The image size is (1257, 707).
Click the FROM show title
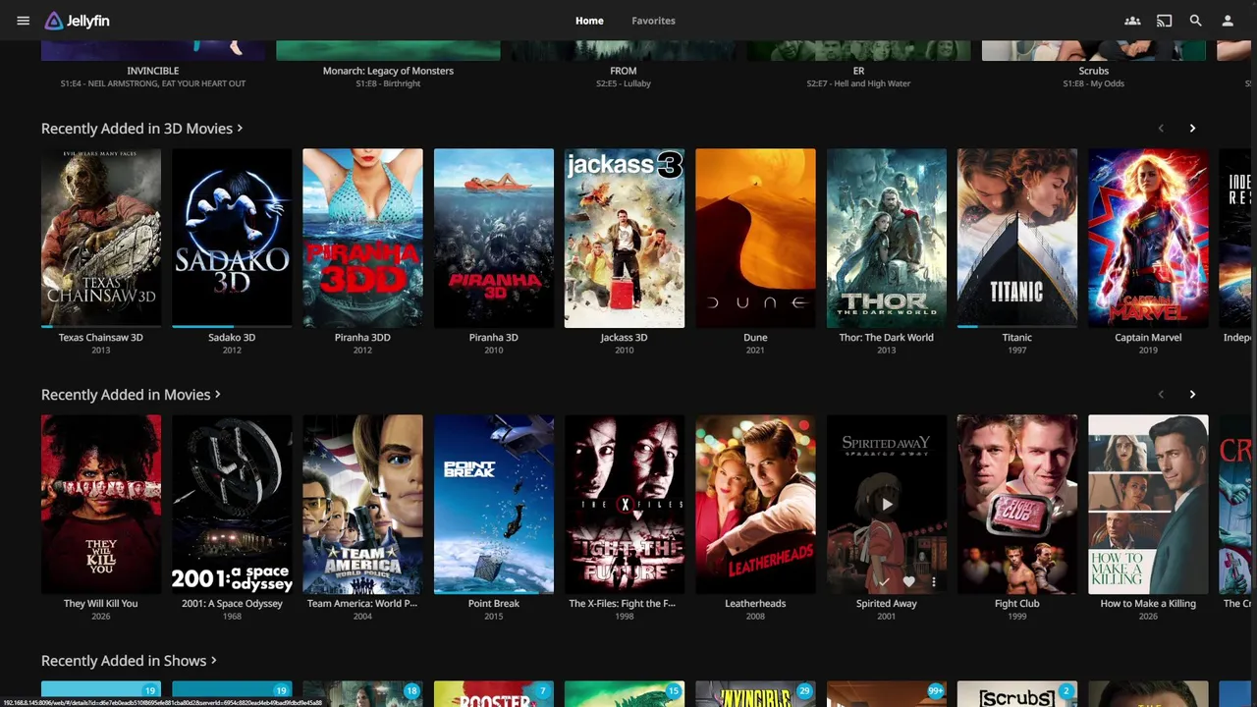click(624, 71)
